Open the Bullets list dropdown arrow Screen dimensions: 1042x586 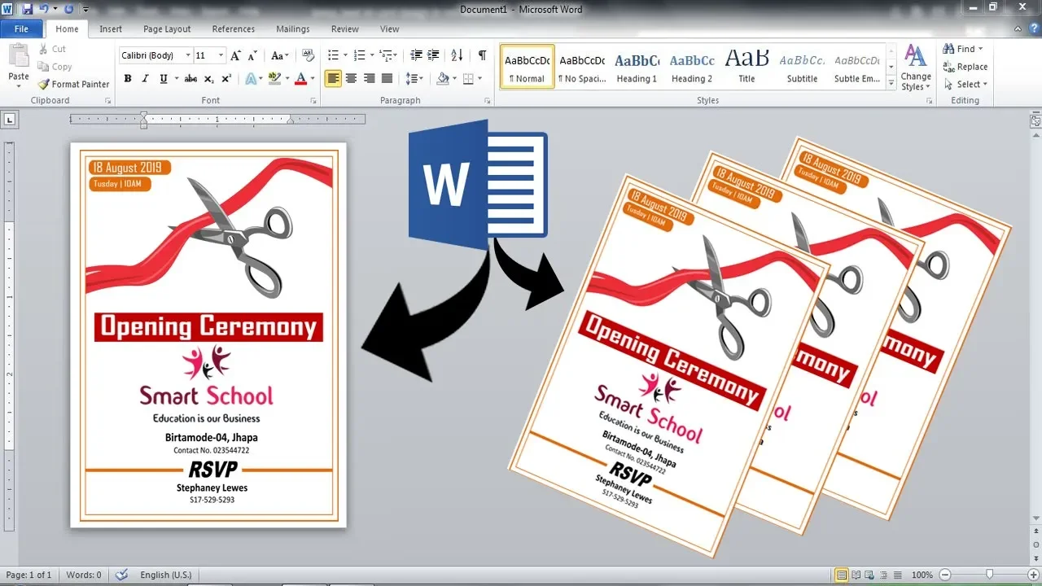(x=345, y=55)
